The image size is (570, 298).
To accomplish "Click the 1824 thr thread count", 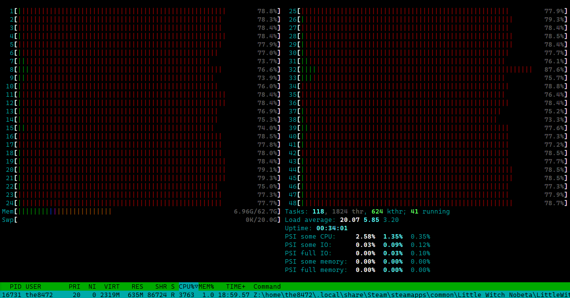I will pyautogui.click(x=347, y=212).
